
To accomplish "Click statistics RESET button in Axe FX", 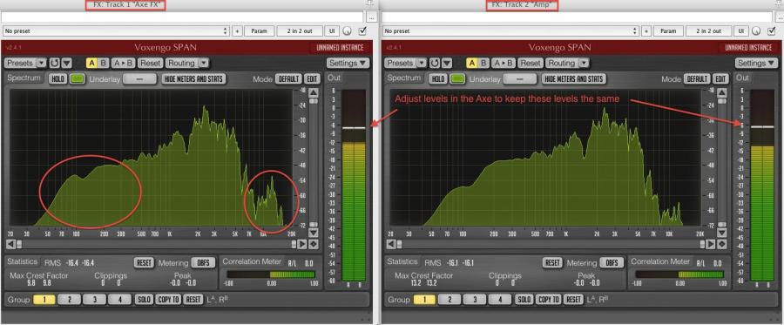I will [x=144, y=263].
